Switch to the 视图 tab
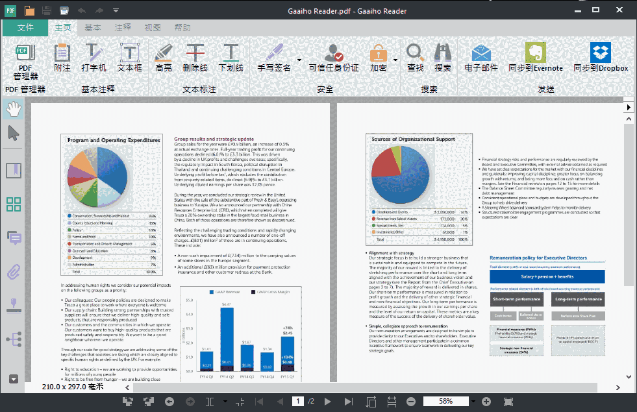This screenshot has width=637, height=412. tap(153, 28)
